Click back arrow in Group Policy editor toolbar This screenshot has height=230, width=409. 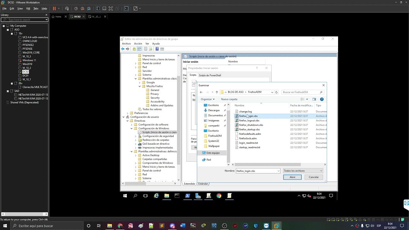click(x=123, y=49)
